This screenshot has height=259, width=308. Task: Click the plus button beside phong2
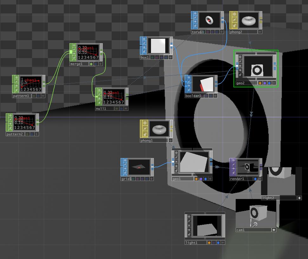pos(260,32)
